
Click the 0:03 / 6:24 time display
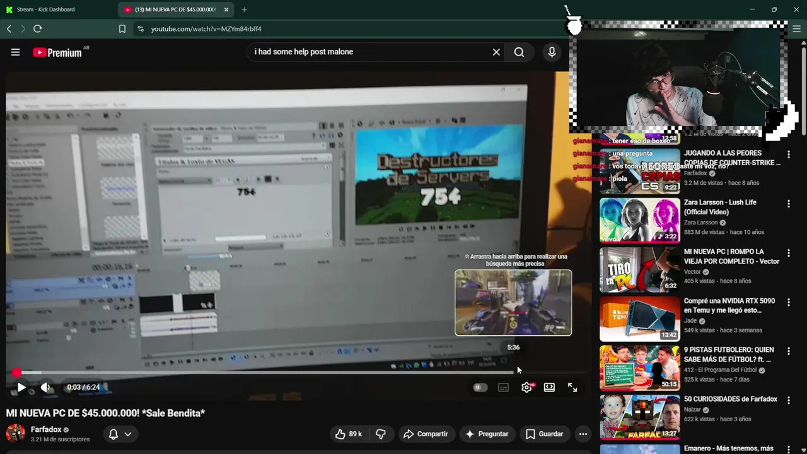(83, 387)
